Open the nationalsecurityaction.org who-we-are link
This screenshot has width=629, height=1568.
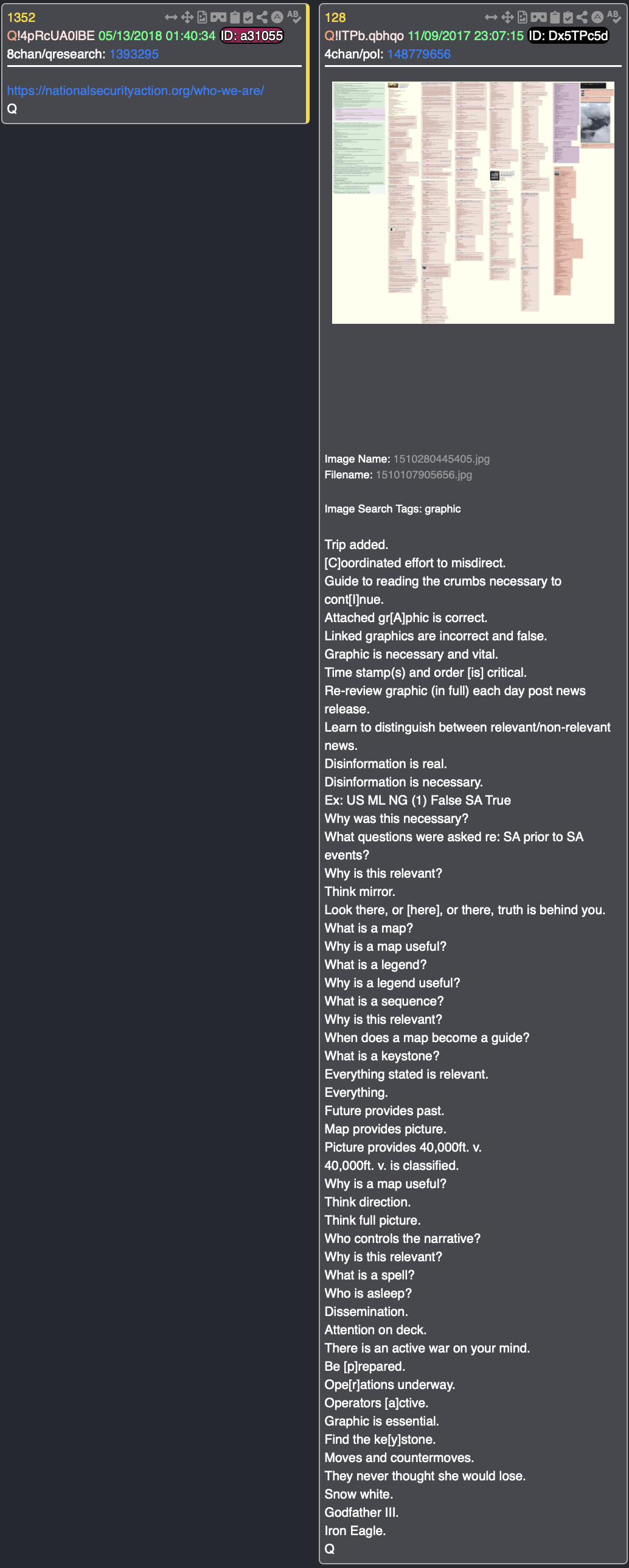pos(135,91)
